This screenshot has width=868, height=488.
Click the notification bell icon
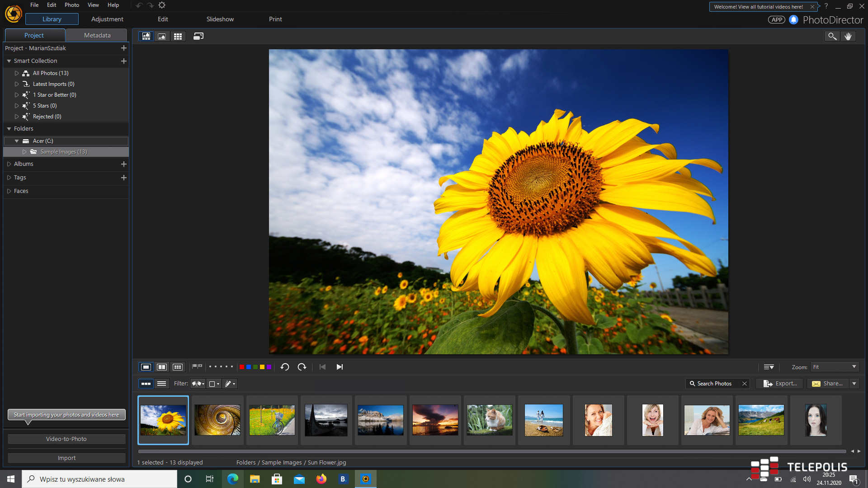[x=793, y=19]
